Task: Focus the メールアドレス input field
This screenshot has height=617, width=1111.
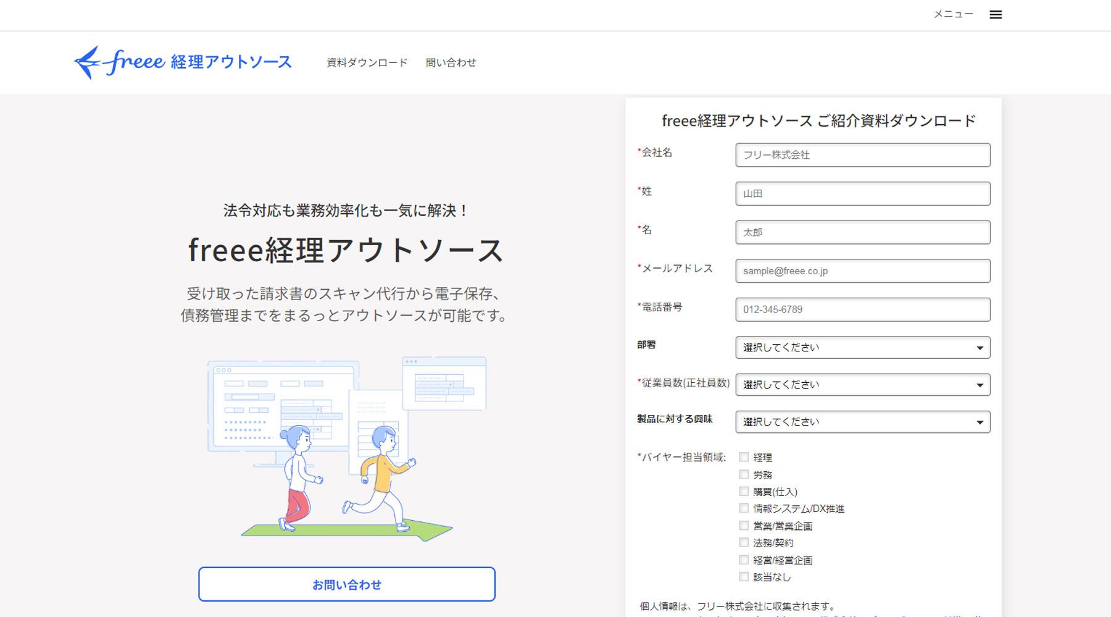Action: (863, 271)
